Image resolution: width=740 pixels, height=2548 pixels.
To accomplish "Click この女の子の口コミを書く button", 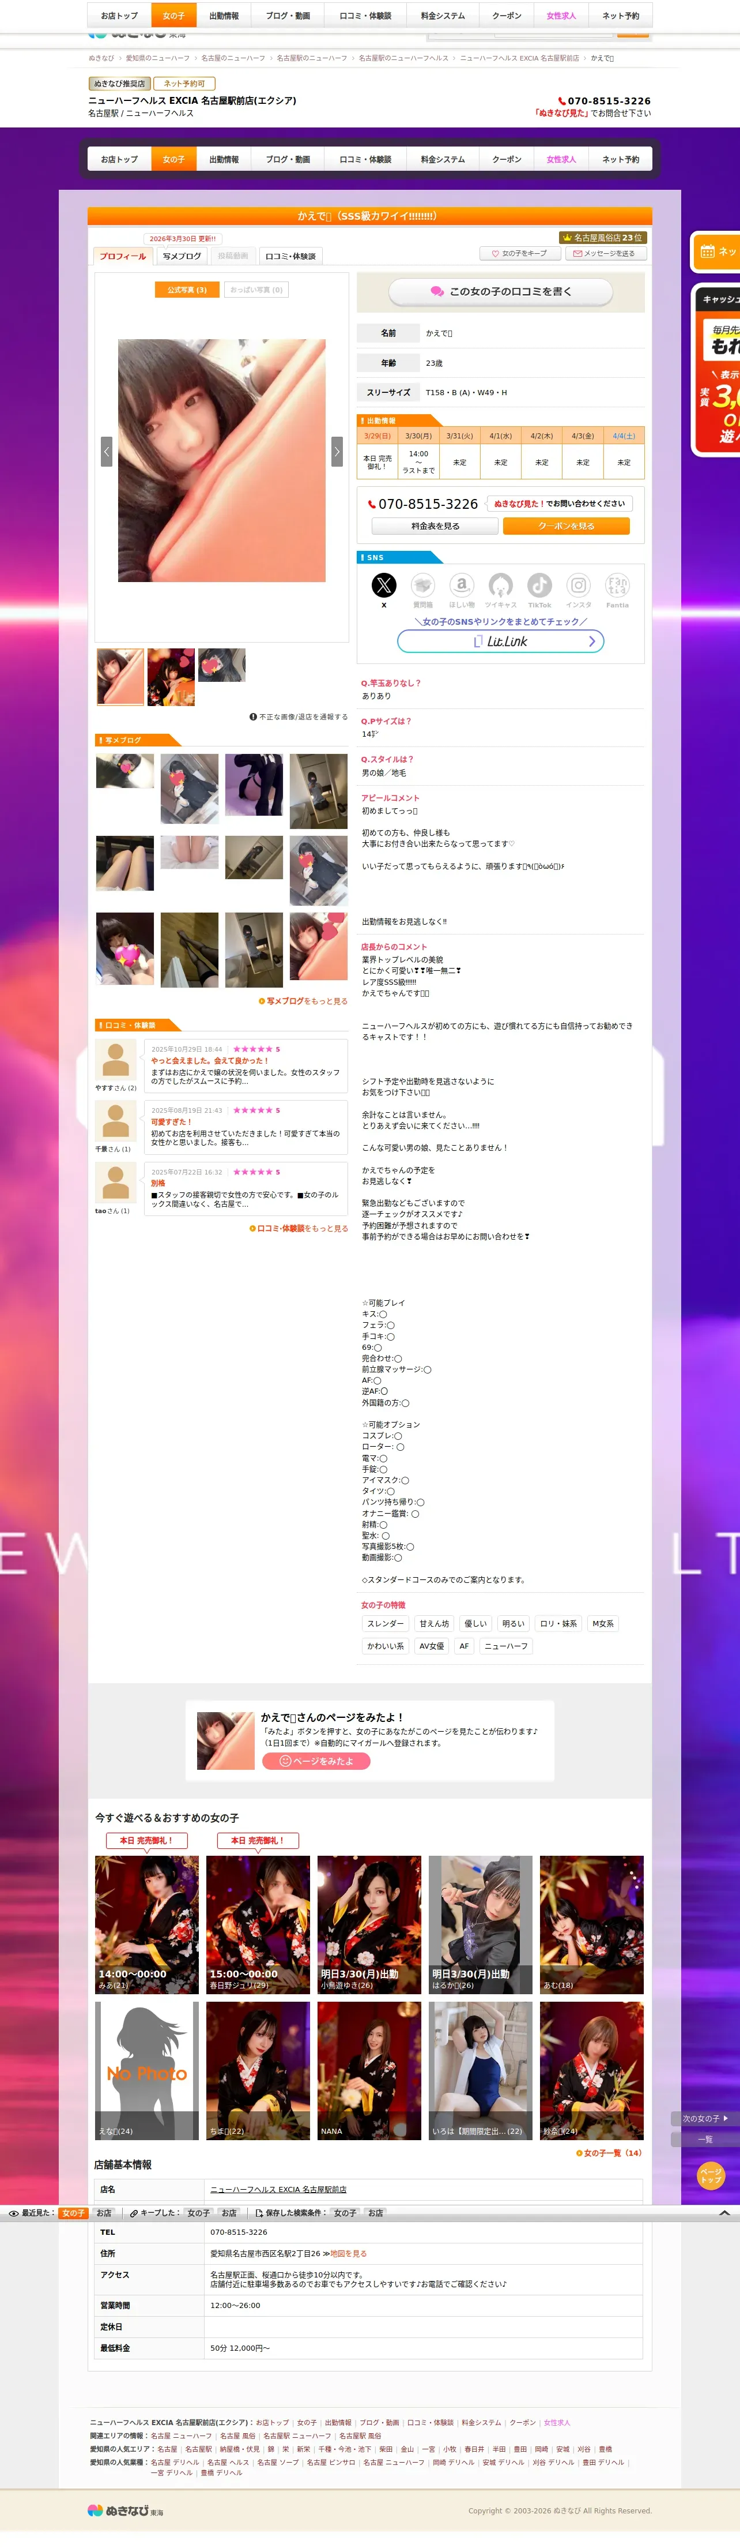I will (x=501, y=292).
